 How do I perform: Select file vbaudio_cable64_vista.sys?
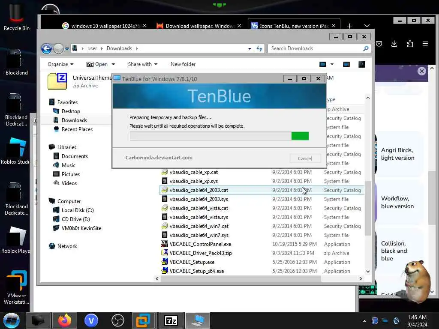(x=198, y=217)
